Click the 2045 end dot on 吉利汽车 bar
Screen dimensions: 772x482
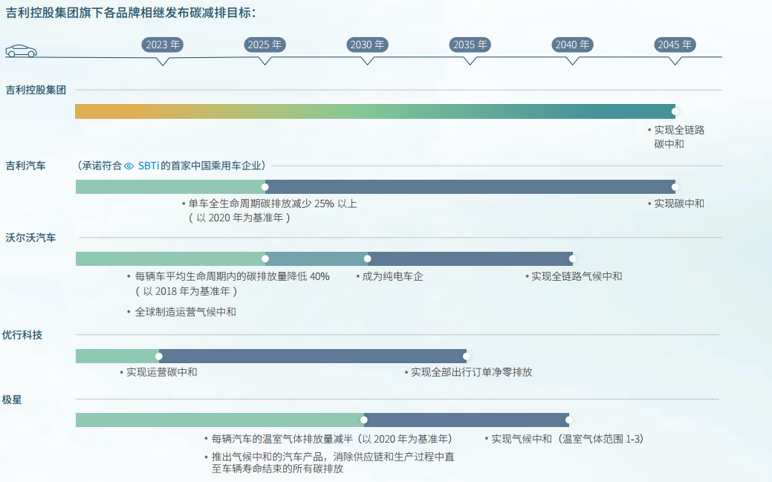pos(675,187)
